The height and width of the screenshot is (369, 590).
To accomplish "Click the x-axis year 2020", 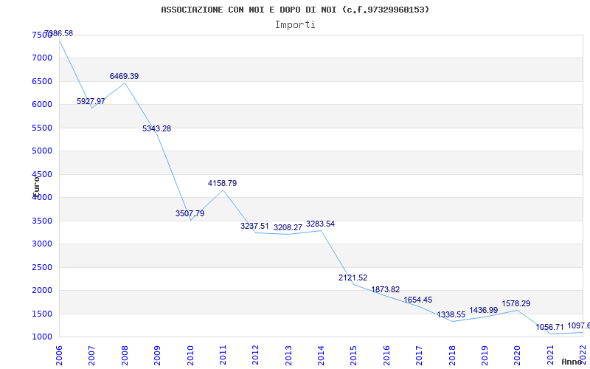I will [518, 356].
